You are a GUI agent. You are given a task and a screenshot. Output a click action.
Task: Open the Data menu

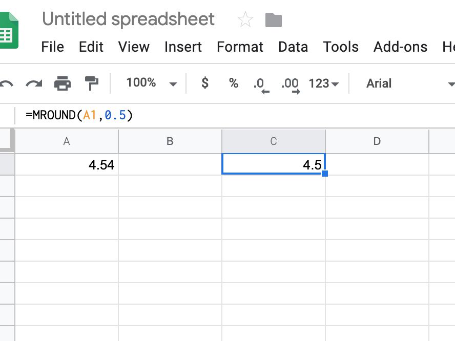(293, 47)
